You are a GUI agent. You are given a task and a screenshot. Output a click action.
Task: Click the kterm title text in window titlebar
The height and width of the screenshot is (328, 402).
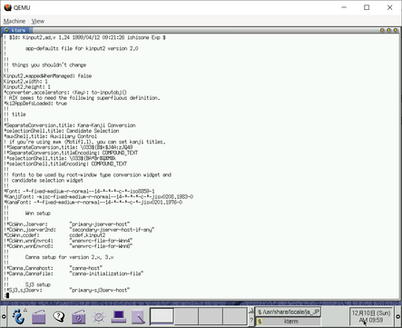pos(18,30)
